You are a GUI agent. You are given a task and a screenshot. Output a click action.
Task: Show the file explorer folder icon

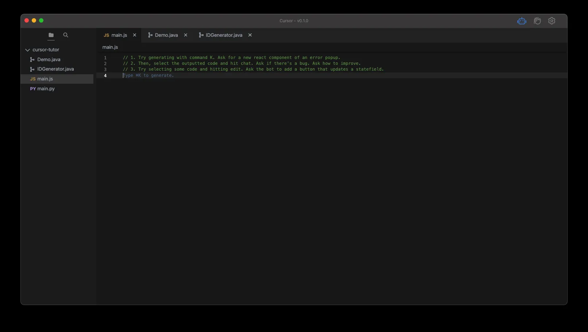click(x=51, y=35)
